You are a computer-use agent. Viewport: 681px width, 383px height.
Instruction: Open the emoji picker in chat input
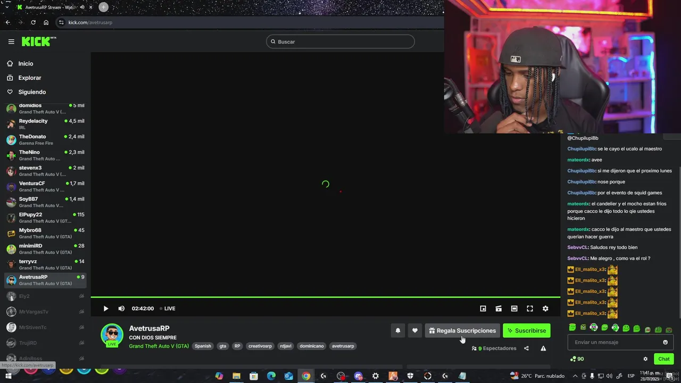click(665, 342)
